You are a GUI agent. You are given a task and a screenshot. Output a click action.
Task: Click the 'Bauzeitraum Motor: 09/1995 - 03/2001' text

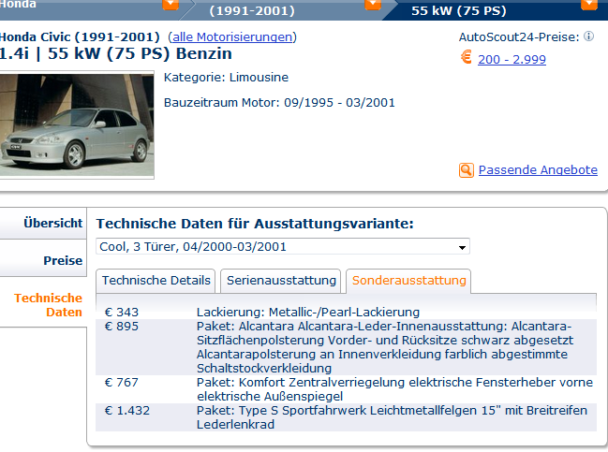pyautogui.click(x=279, y=103)
